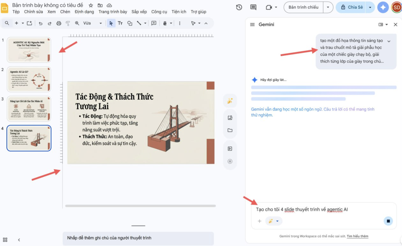The height and width of the screenshot is (246, 402).
Task: Start recording from the side panel dot icon
Action: [230, 162]
